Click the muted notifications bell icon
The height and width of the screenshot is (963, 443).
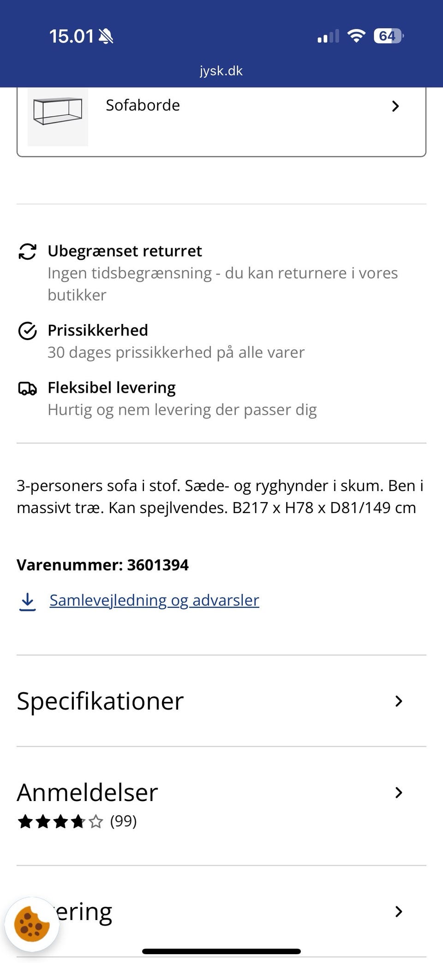tap(105, 36)
